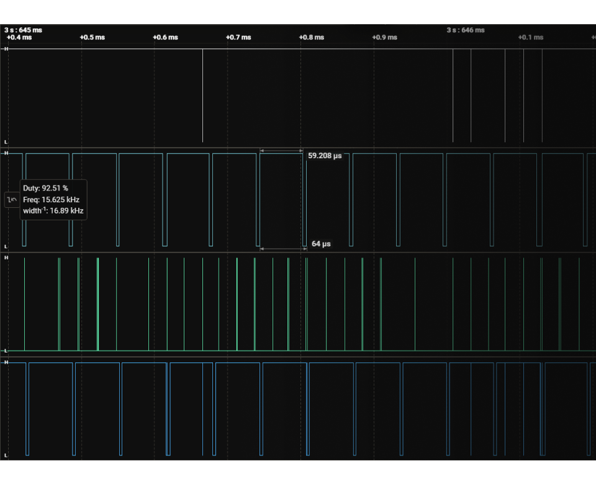Click the +0.4 ms time marker

pos(19,37)
